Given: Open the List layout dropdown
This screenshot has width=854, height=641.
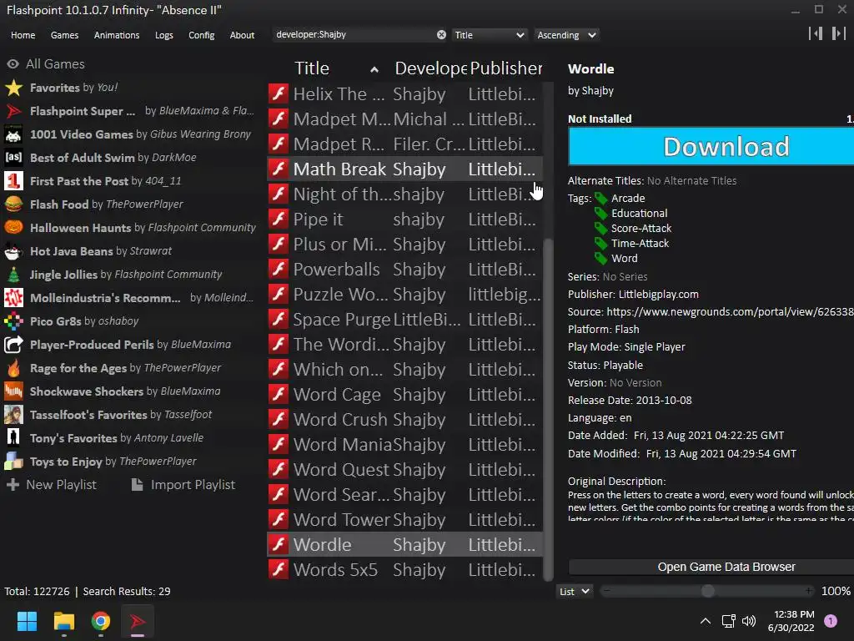Looking at the screenshot, I should click(574, 592).
